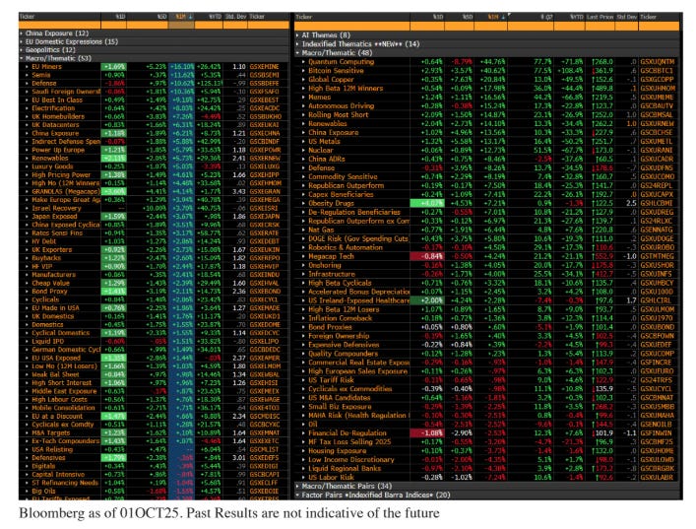The image size is (696, 529).
Task: Select the Nuclear row
Action: (487, 150)
